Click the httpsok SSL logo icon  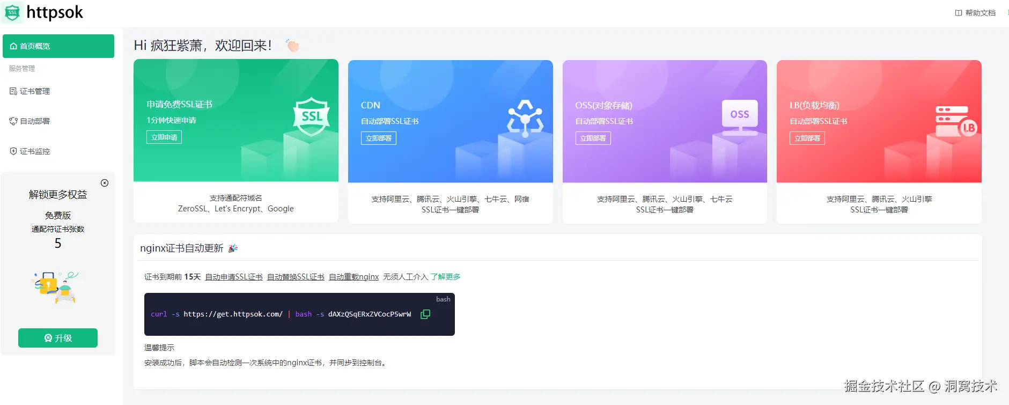(x=12, y=12)
